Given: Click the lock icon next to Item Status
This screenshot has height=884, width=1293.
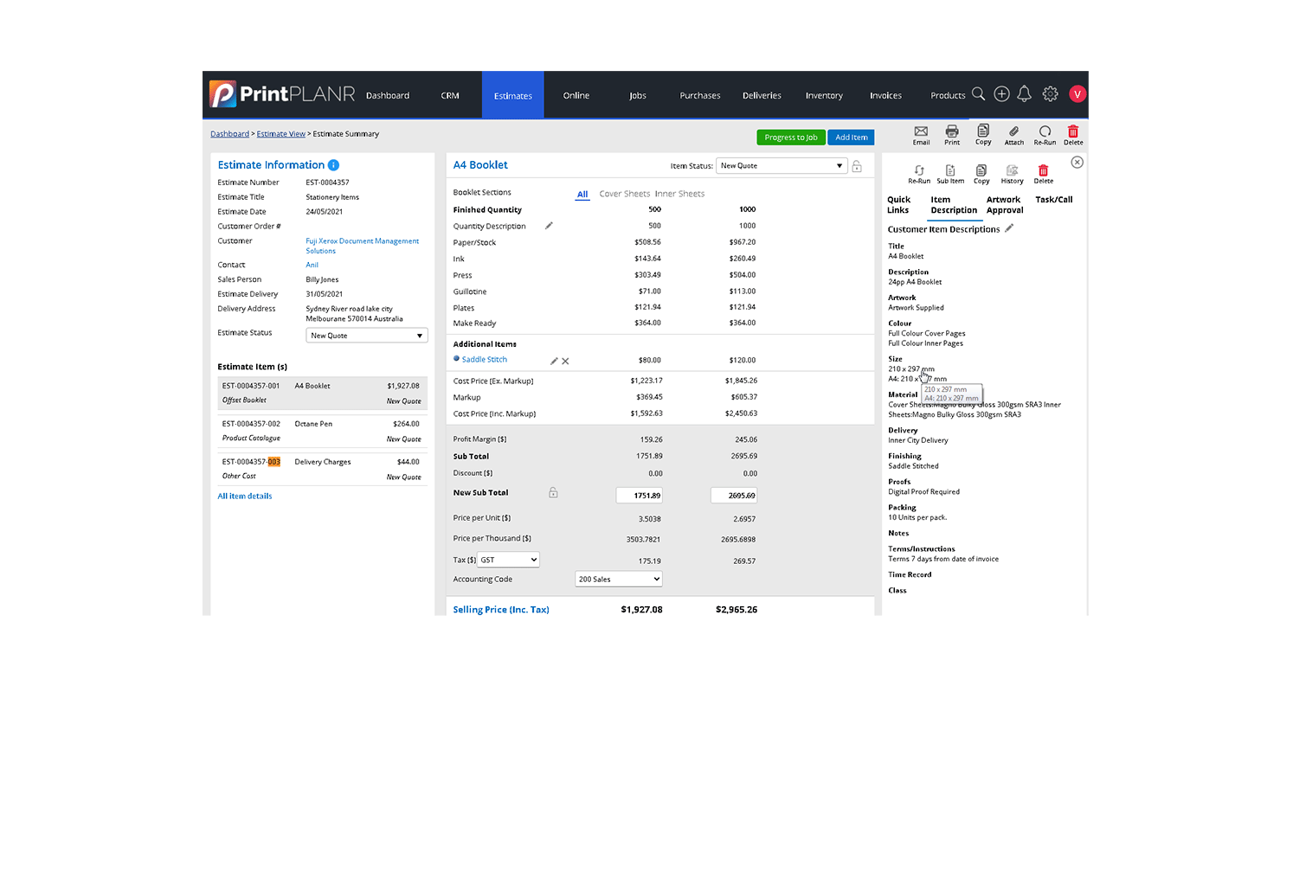Looking at the screenshot, I should 857,166.
